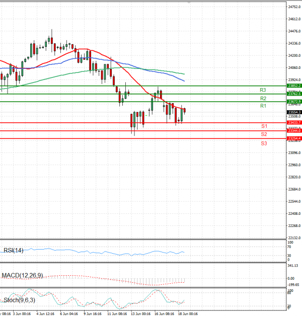
Task: Click the 13 Jun 00:16 time label
Action: click(x=141, y=314)
